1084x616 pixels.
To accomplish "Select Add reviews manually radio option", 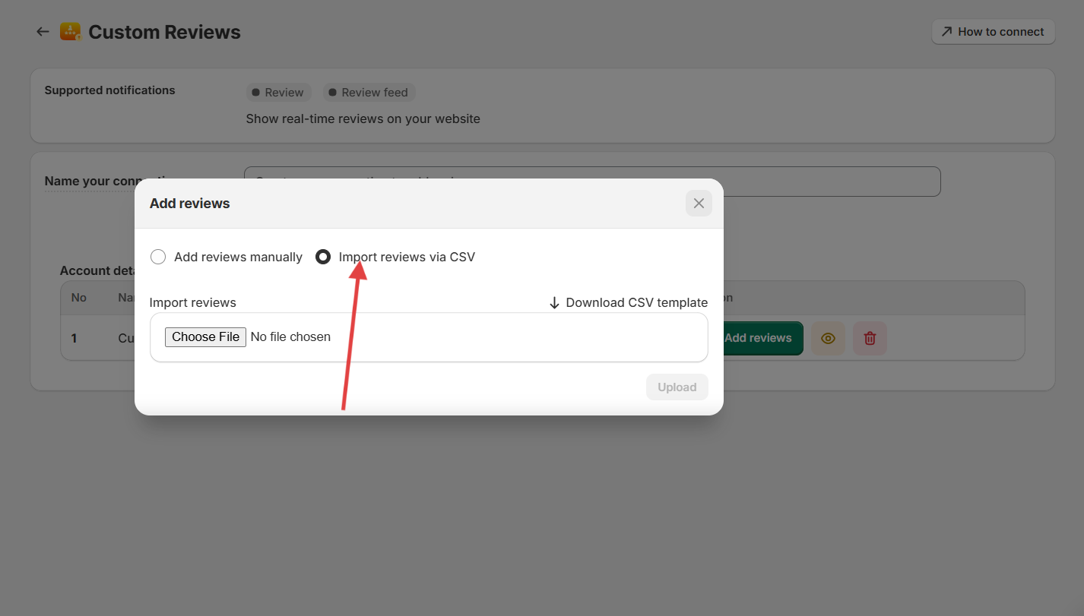I will coord(158,257).
